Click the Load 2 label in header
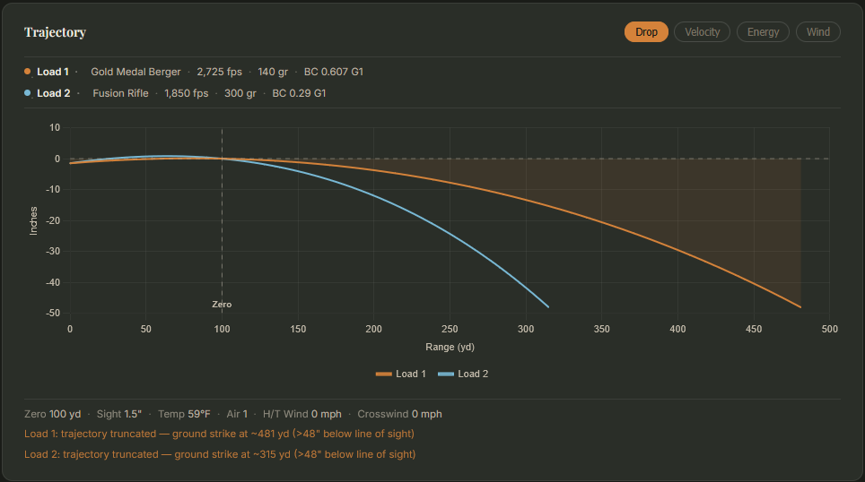Image resolution: width=865 pixels, height=482 pixels. point(54,94)
